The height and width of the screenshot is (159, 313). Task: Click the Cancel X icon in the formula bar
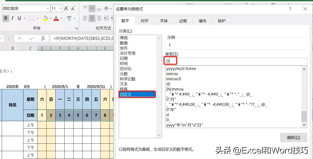pyautogui.click(x=20, y=38)
